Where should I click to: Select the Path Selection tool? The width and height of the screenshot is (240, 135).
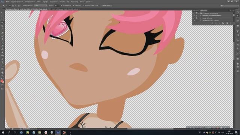[x=2, y=66]
